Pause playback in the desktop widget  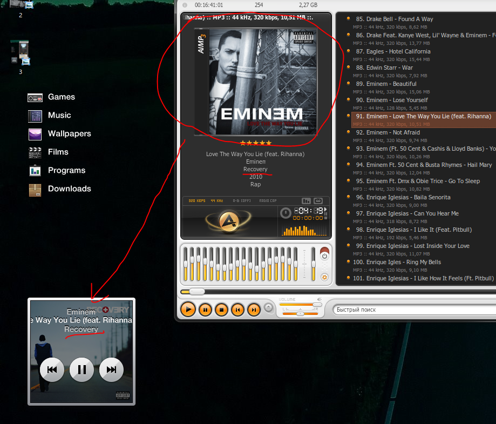[81, 369]
